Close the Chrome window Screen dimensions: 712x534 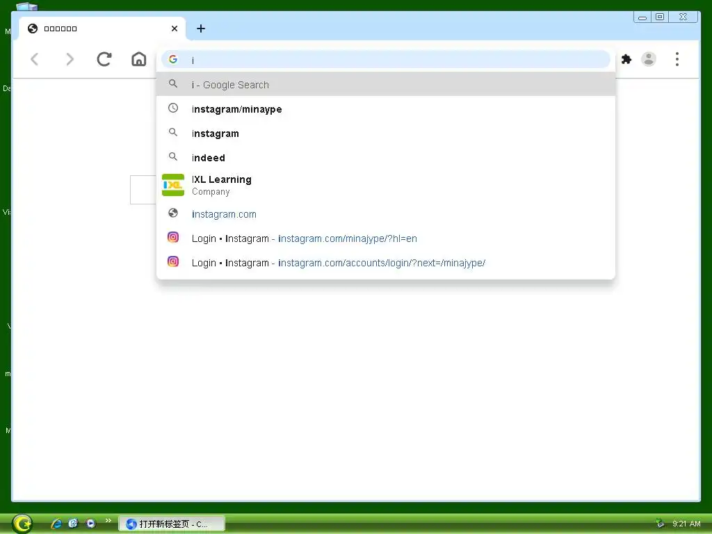(x=683, y=17)
